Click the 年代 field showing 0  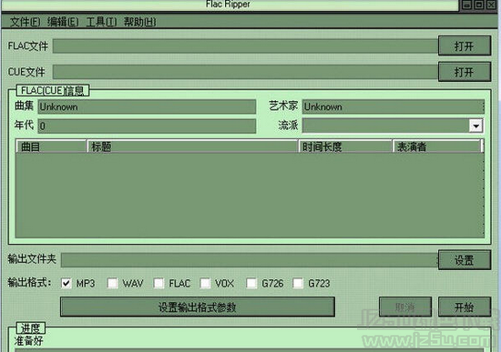tap(147, 126)
